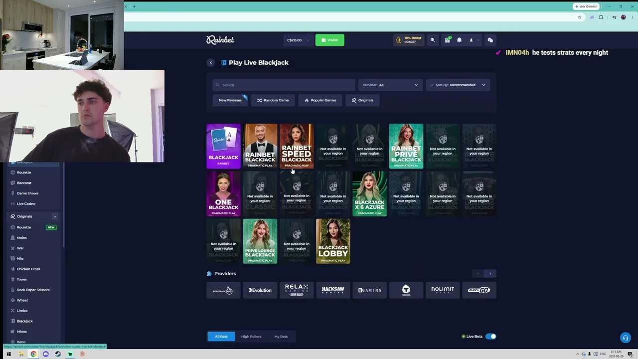Screen dimensions: 638x359
Task: Open the notifications bell
Action: [x=459, y=40]
